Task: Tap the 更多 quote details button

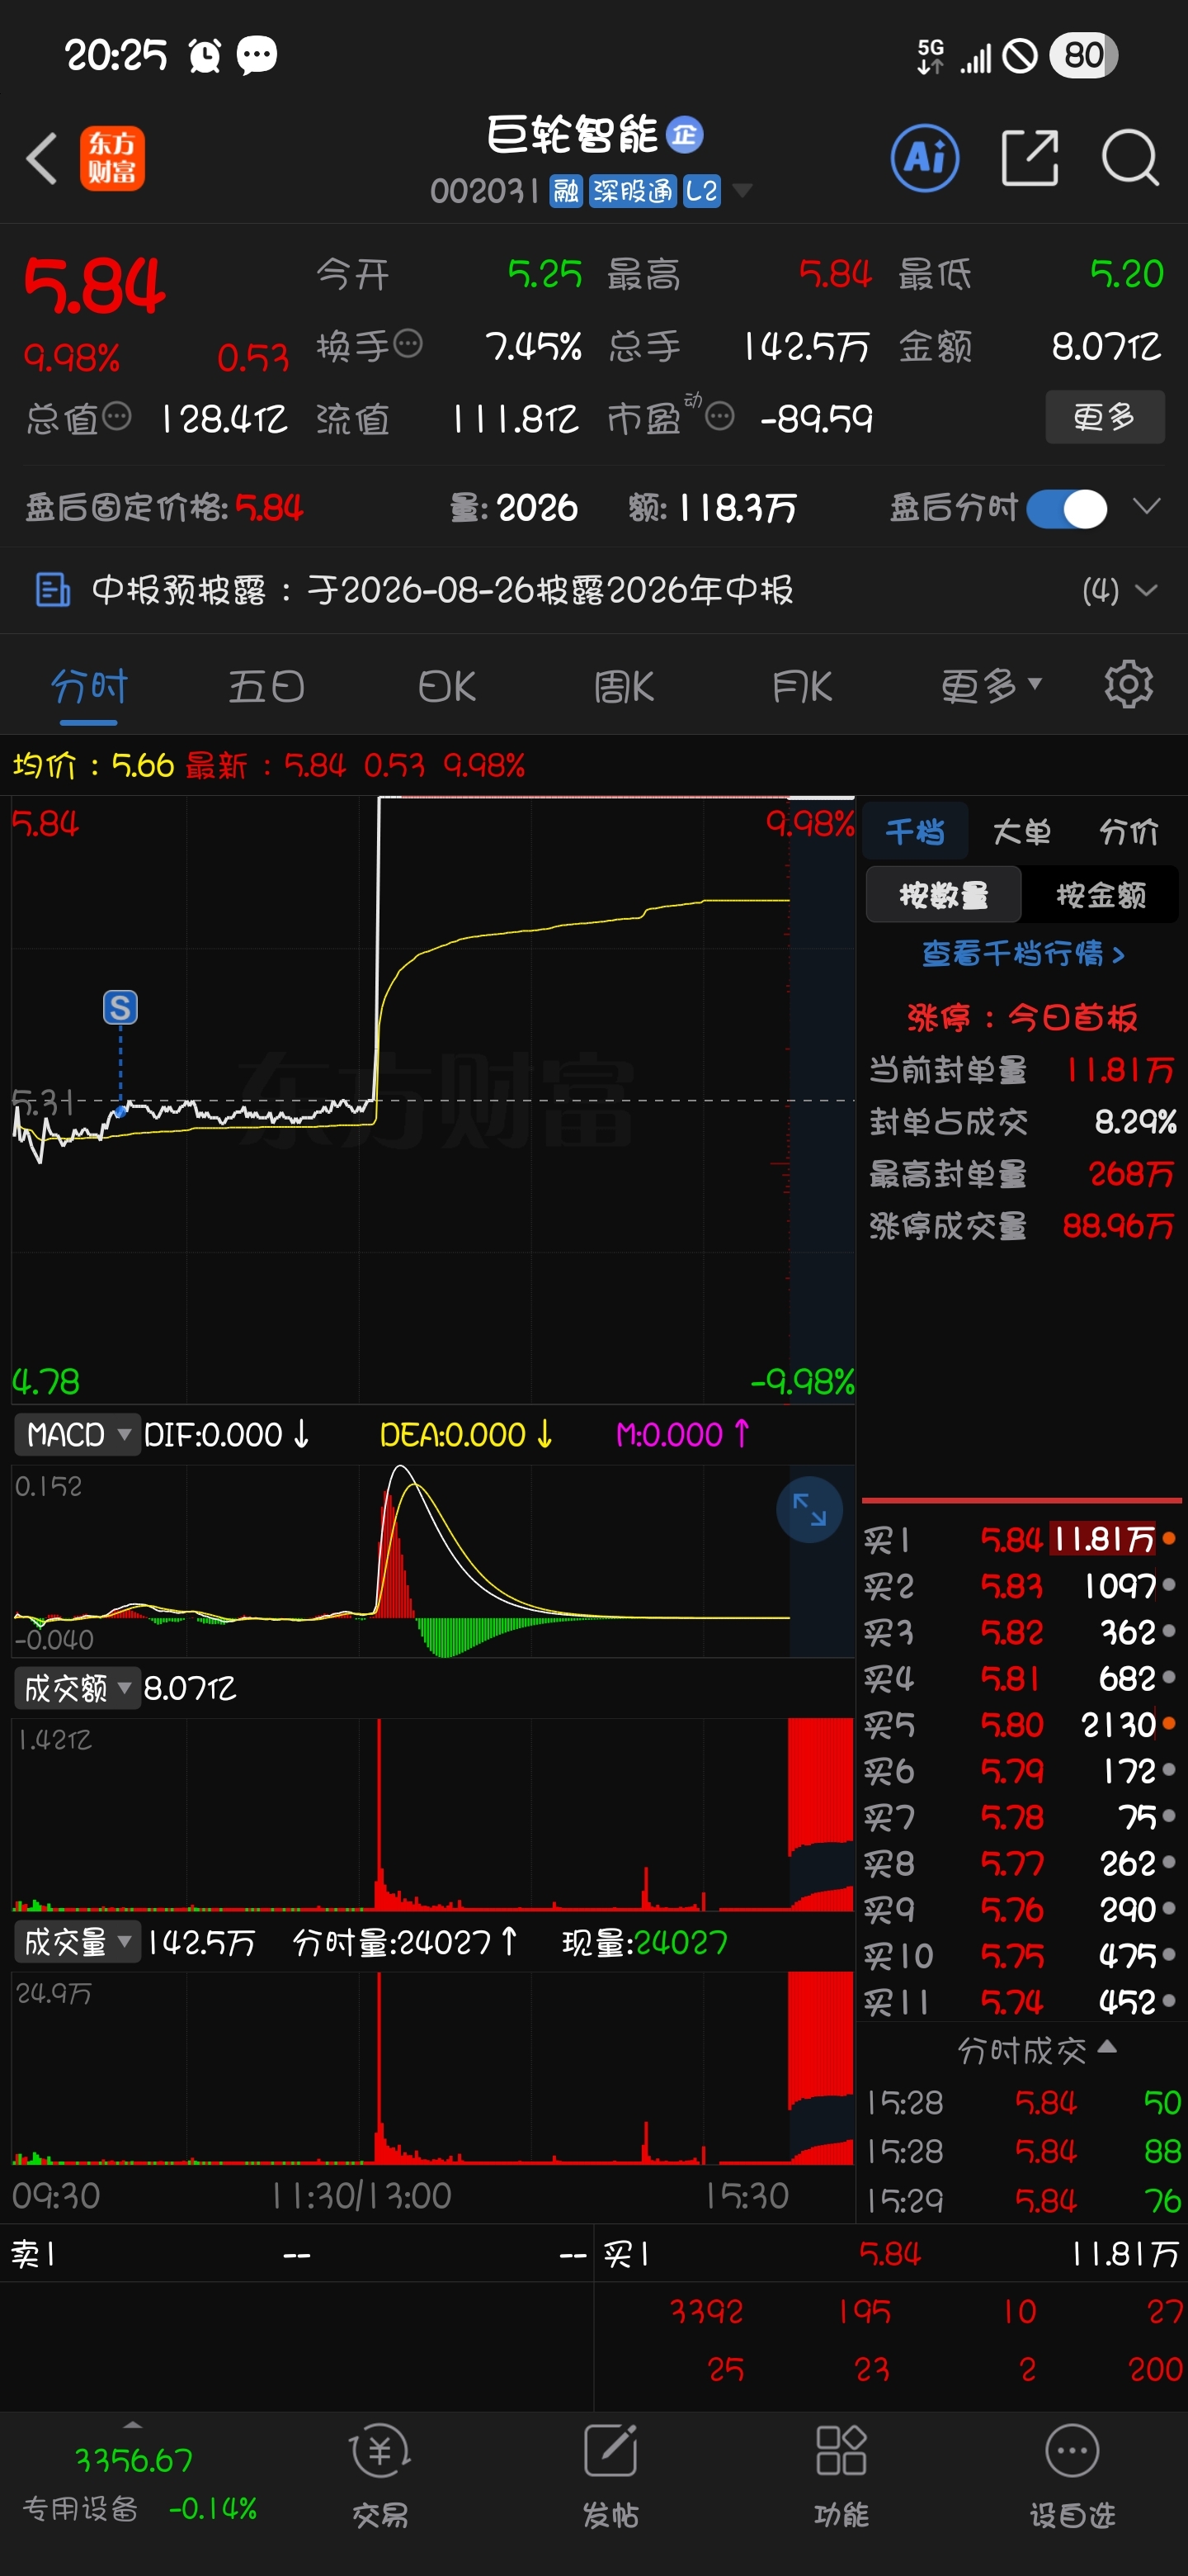Action: [1104, 416]
